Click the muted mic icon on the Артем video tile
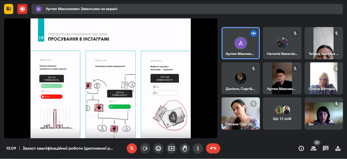The image size is (347, 159). [x=295, y=69]
